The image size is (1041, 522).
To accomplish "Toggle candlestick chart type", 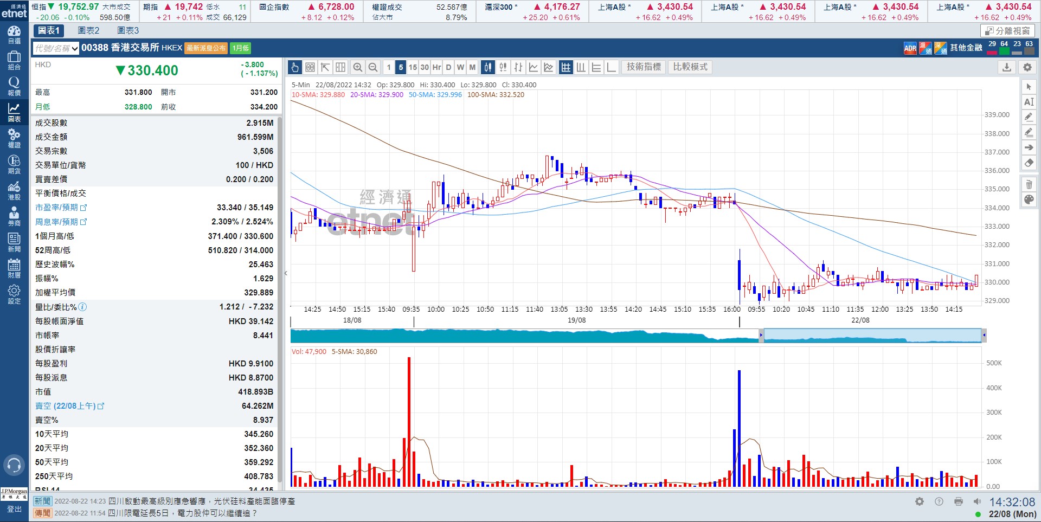I will (x=488, y=67).
